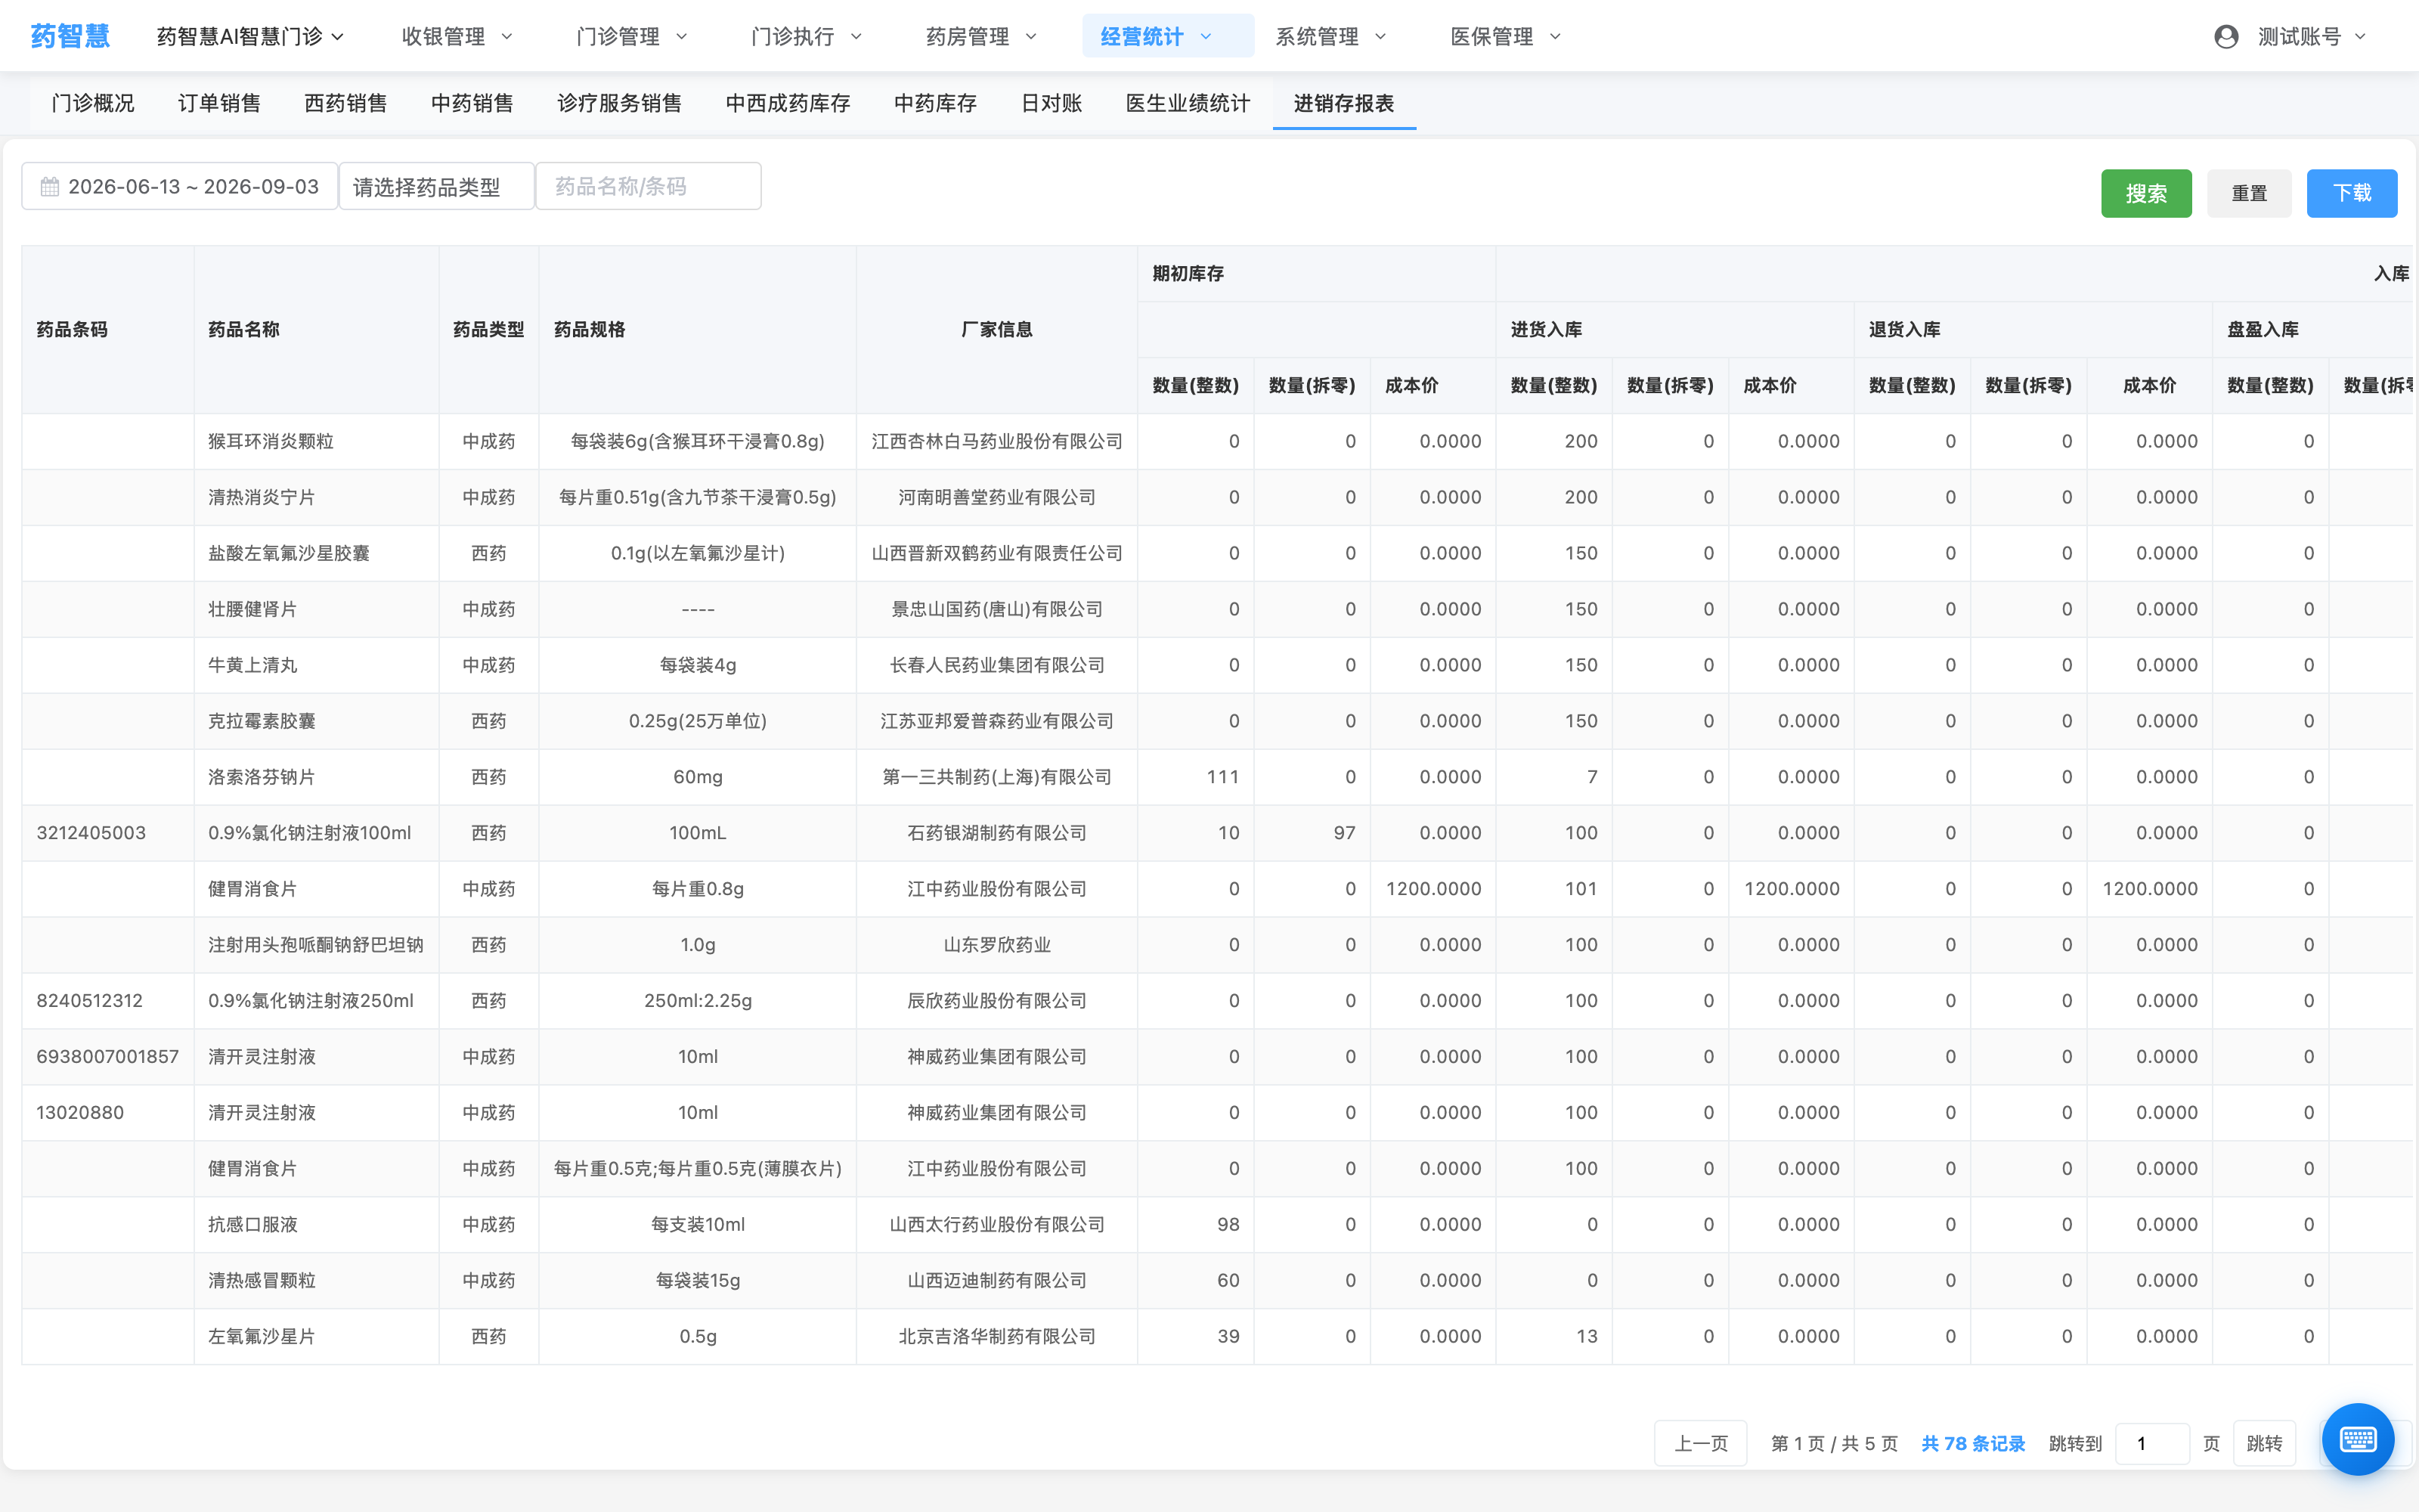Click the 跳转 page jump button
This screenshot has height=1512, width=2419.
(2264, 1443)
